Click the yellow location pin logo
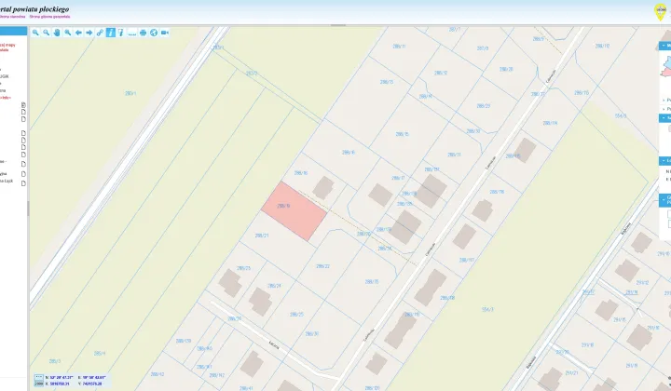The image size is (671, 391). [661, 12]
